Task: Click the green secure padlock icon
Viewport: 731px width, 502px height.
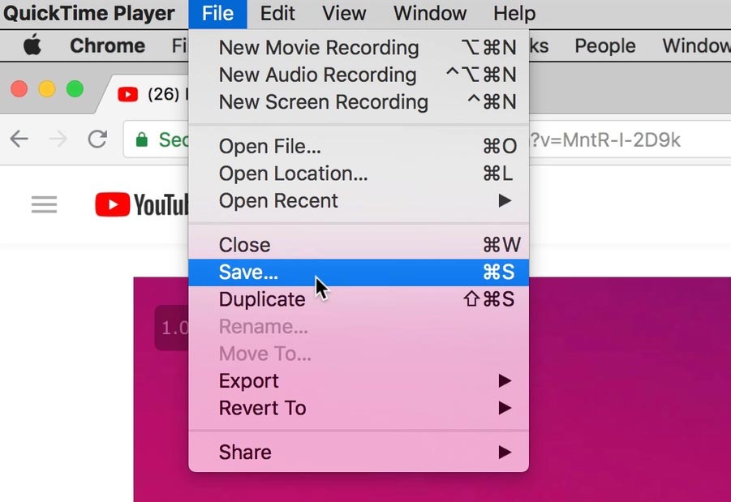Action: point(142,139)
